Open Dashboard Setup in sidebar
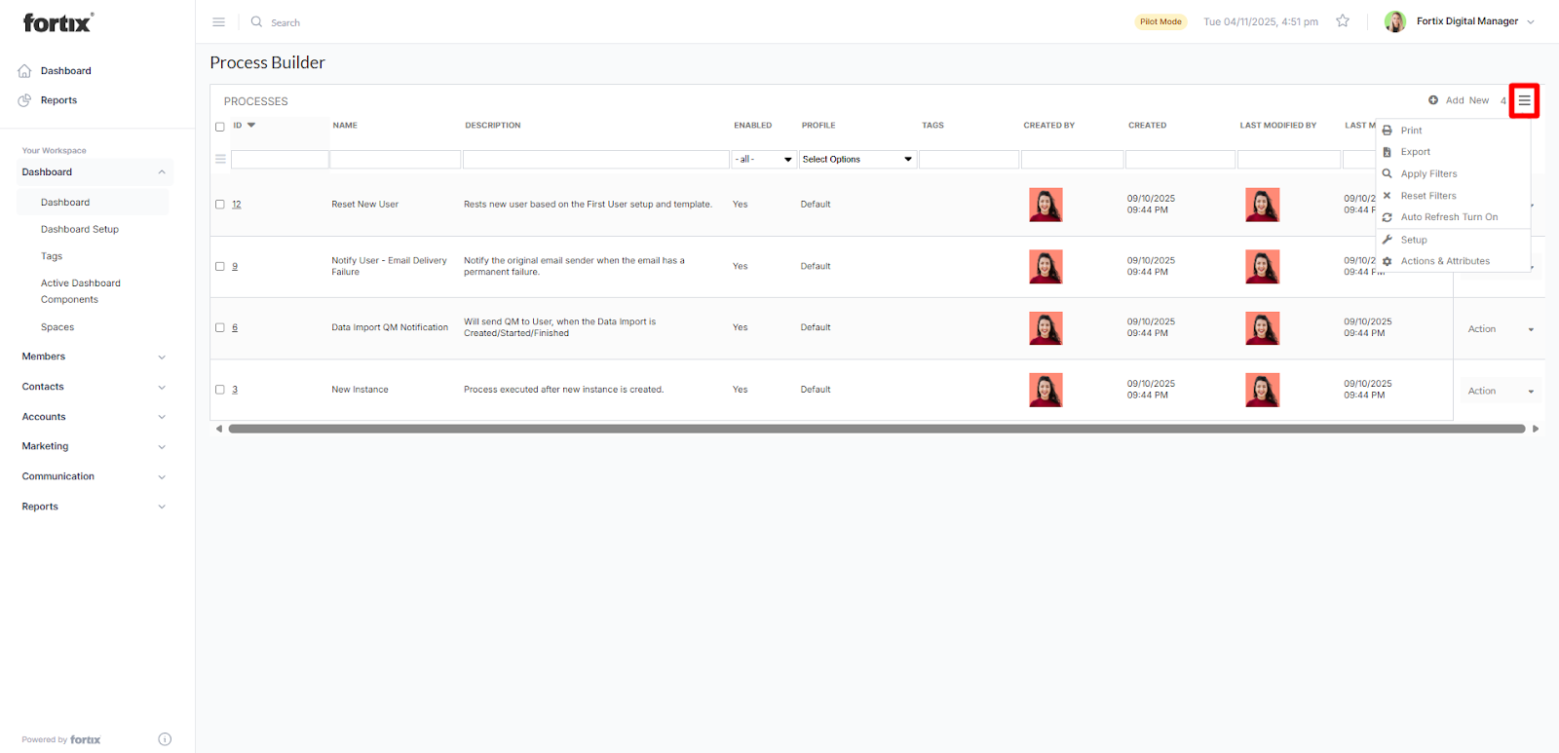This screenshot has height=753, width=1559. click(x=80, y=230)
